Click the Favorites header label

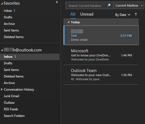[12, 3]
